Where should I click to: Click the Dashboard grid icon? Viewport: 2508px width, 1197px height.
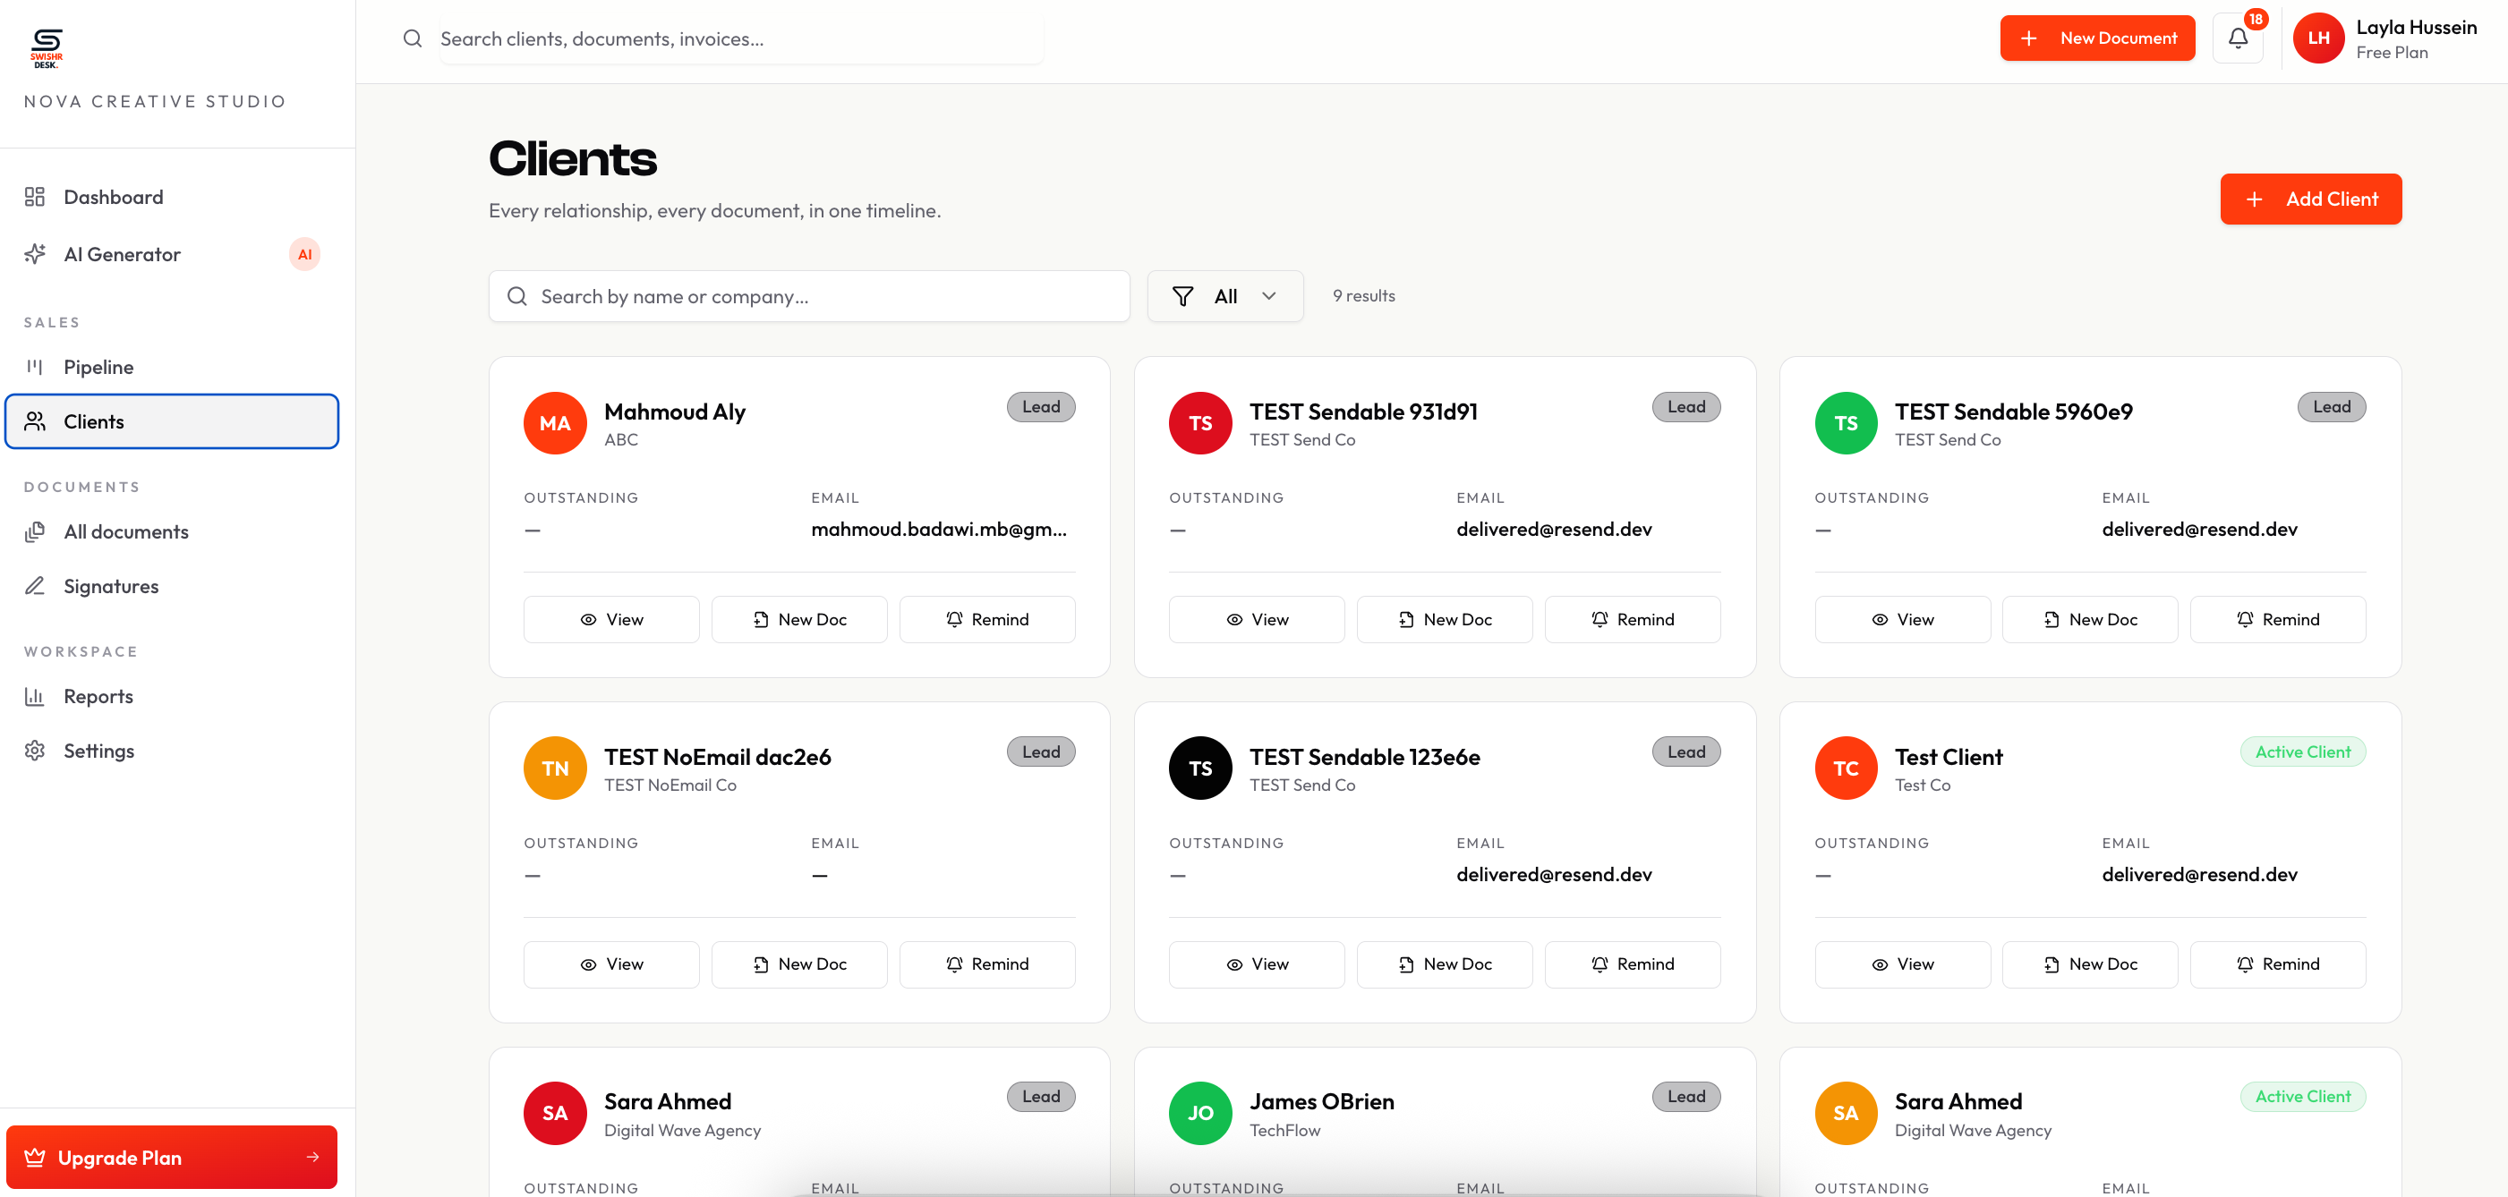click(x=35, y=197)
